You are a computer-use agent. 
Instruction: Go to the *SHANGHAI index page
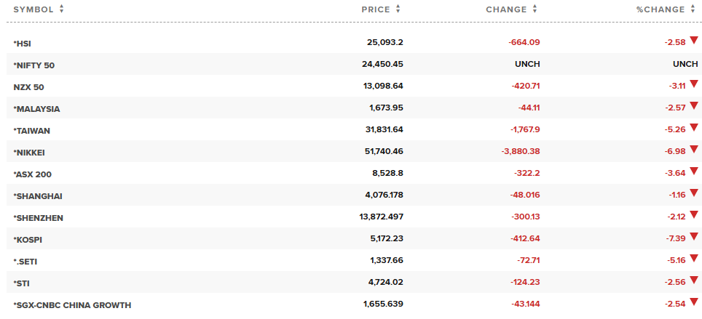click(x=38, y=196)
